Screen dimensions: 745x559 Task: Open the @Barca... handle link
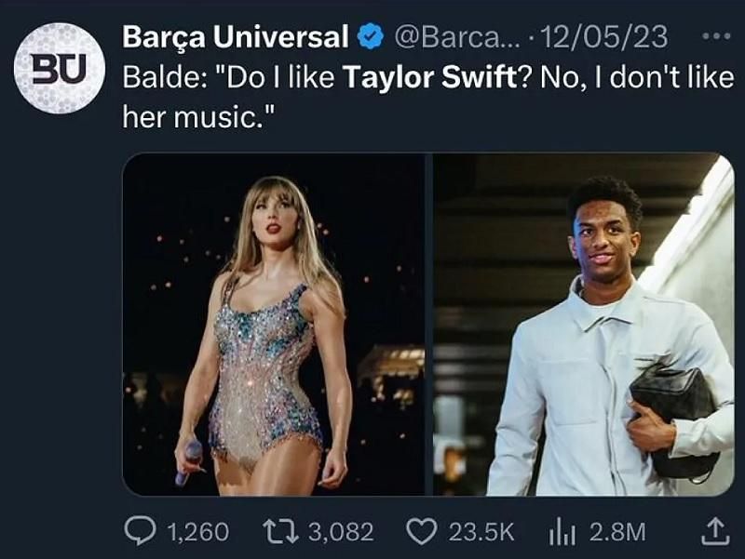point(457,36)
